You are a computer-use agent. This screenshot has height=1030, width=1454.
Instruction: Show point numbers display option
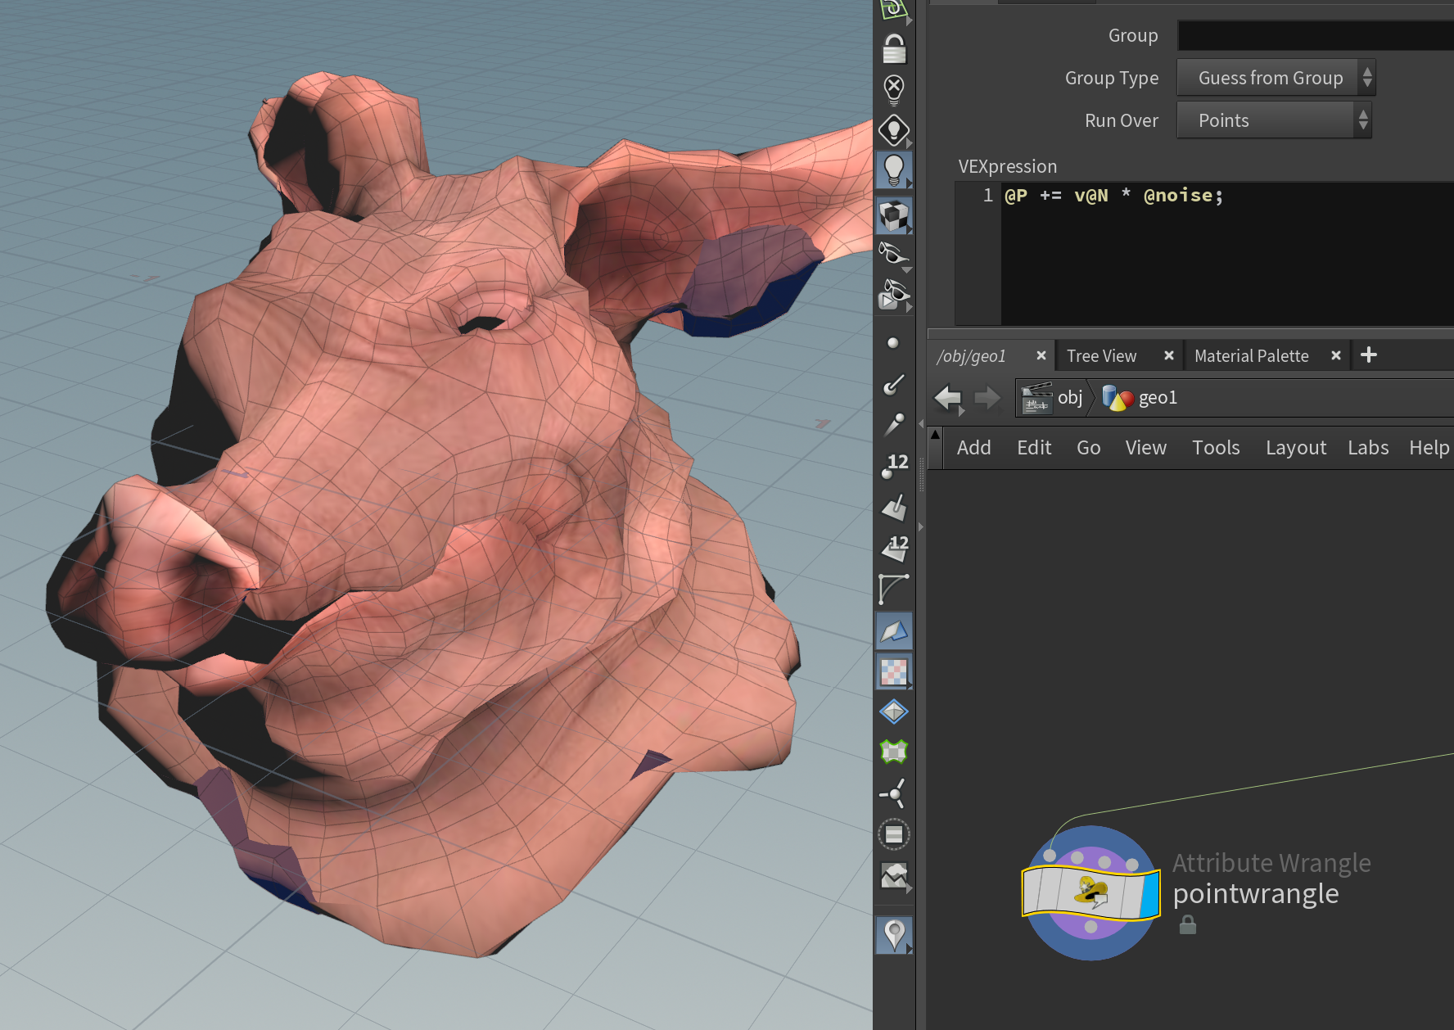coord(894,467)
